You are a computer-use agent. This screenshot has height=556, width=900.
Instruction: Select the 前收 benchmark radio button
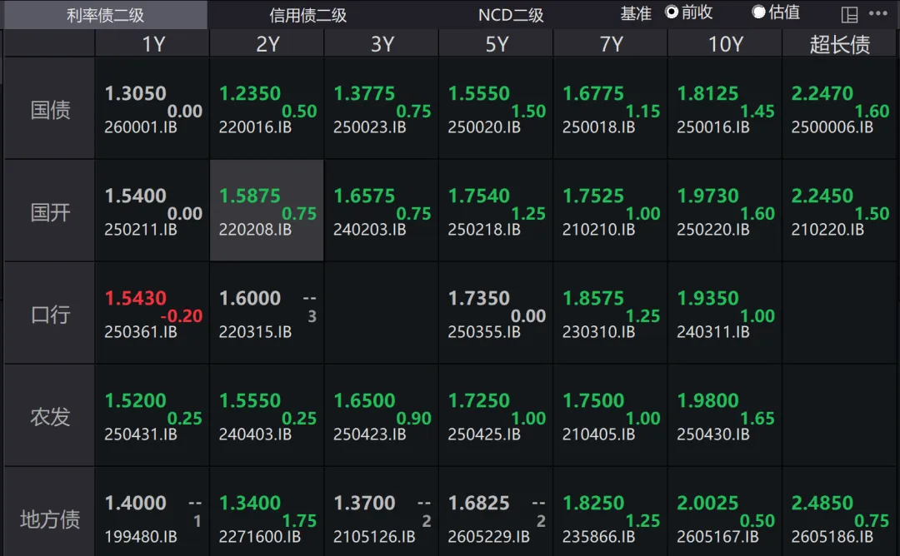pos(672,12)
